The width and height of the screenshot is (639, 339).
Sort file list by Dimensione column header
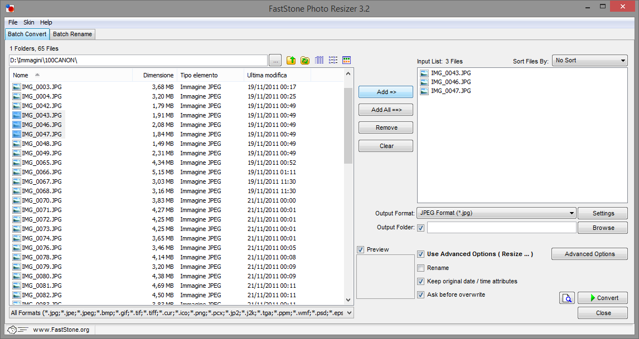pyautogui.click(x=155, y=75)
